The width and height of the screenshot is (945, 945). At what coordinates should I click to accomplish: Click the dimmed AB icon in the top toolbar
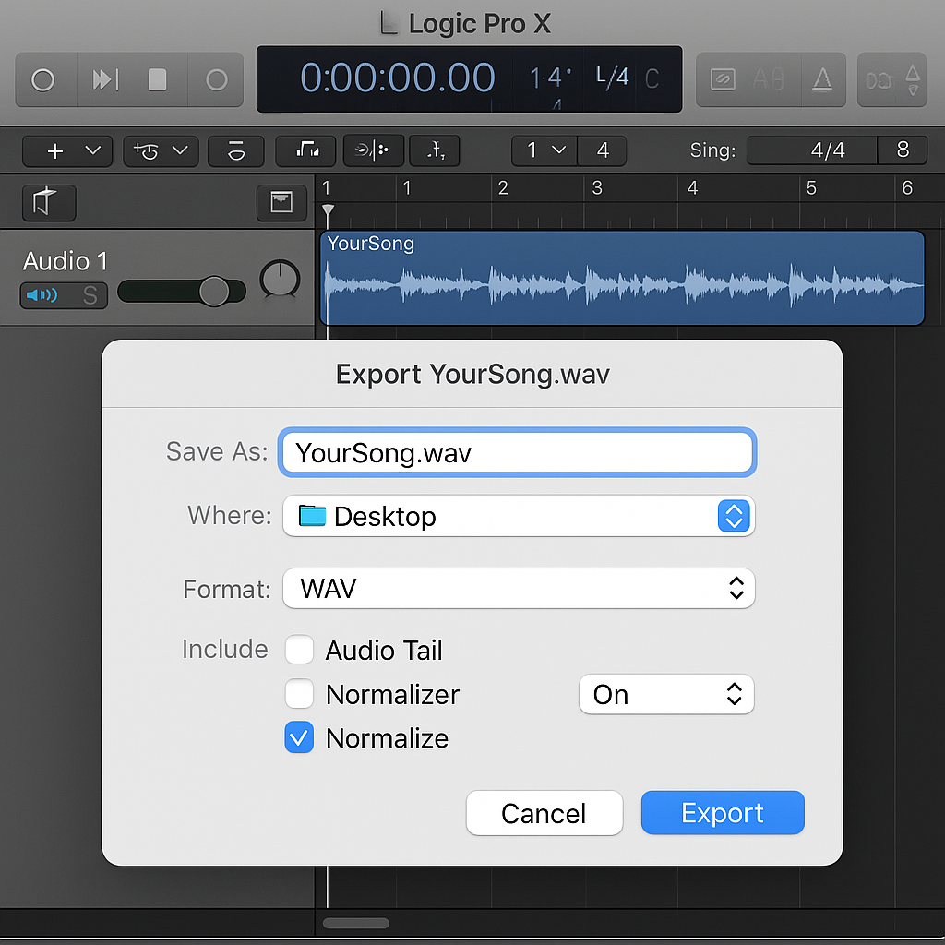click(769, 79)
